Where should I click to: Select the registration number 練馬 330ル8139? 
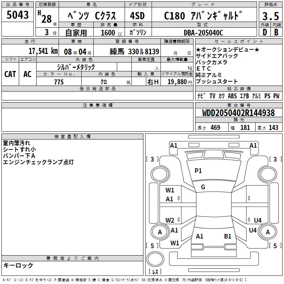(x=134, y=51)
